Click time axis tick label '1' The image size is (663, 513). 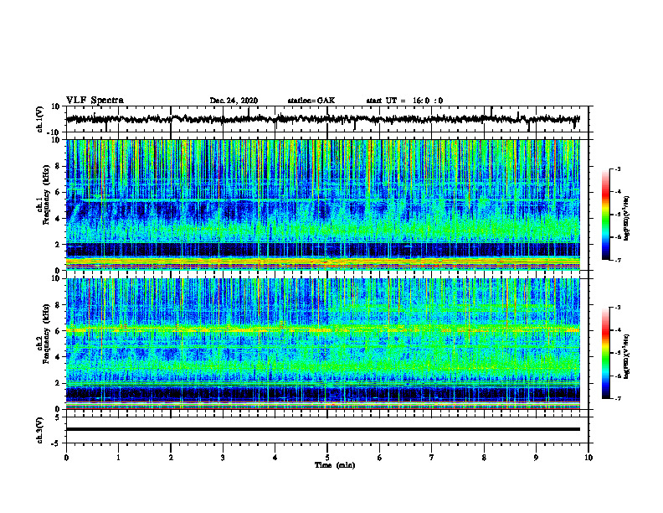[x=118, y=458]
